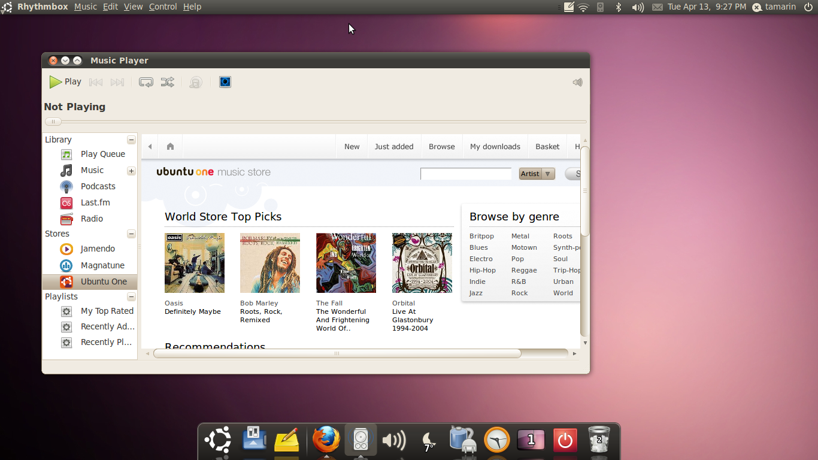This screenshot has width=818, height=460.
Task: Open the Browse tab in store
Action: tap(442, 147)
